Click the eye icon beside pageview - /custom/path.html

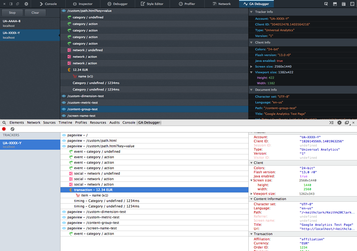tap(64, 141)
